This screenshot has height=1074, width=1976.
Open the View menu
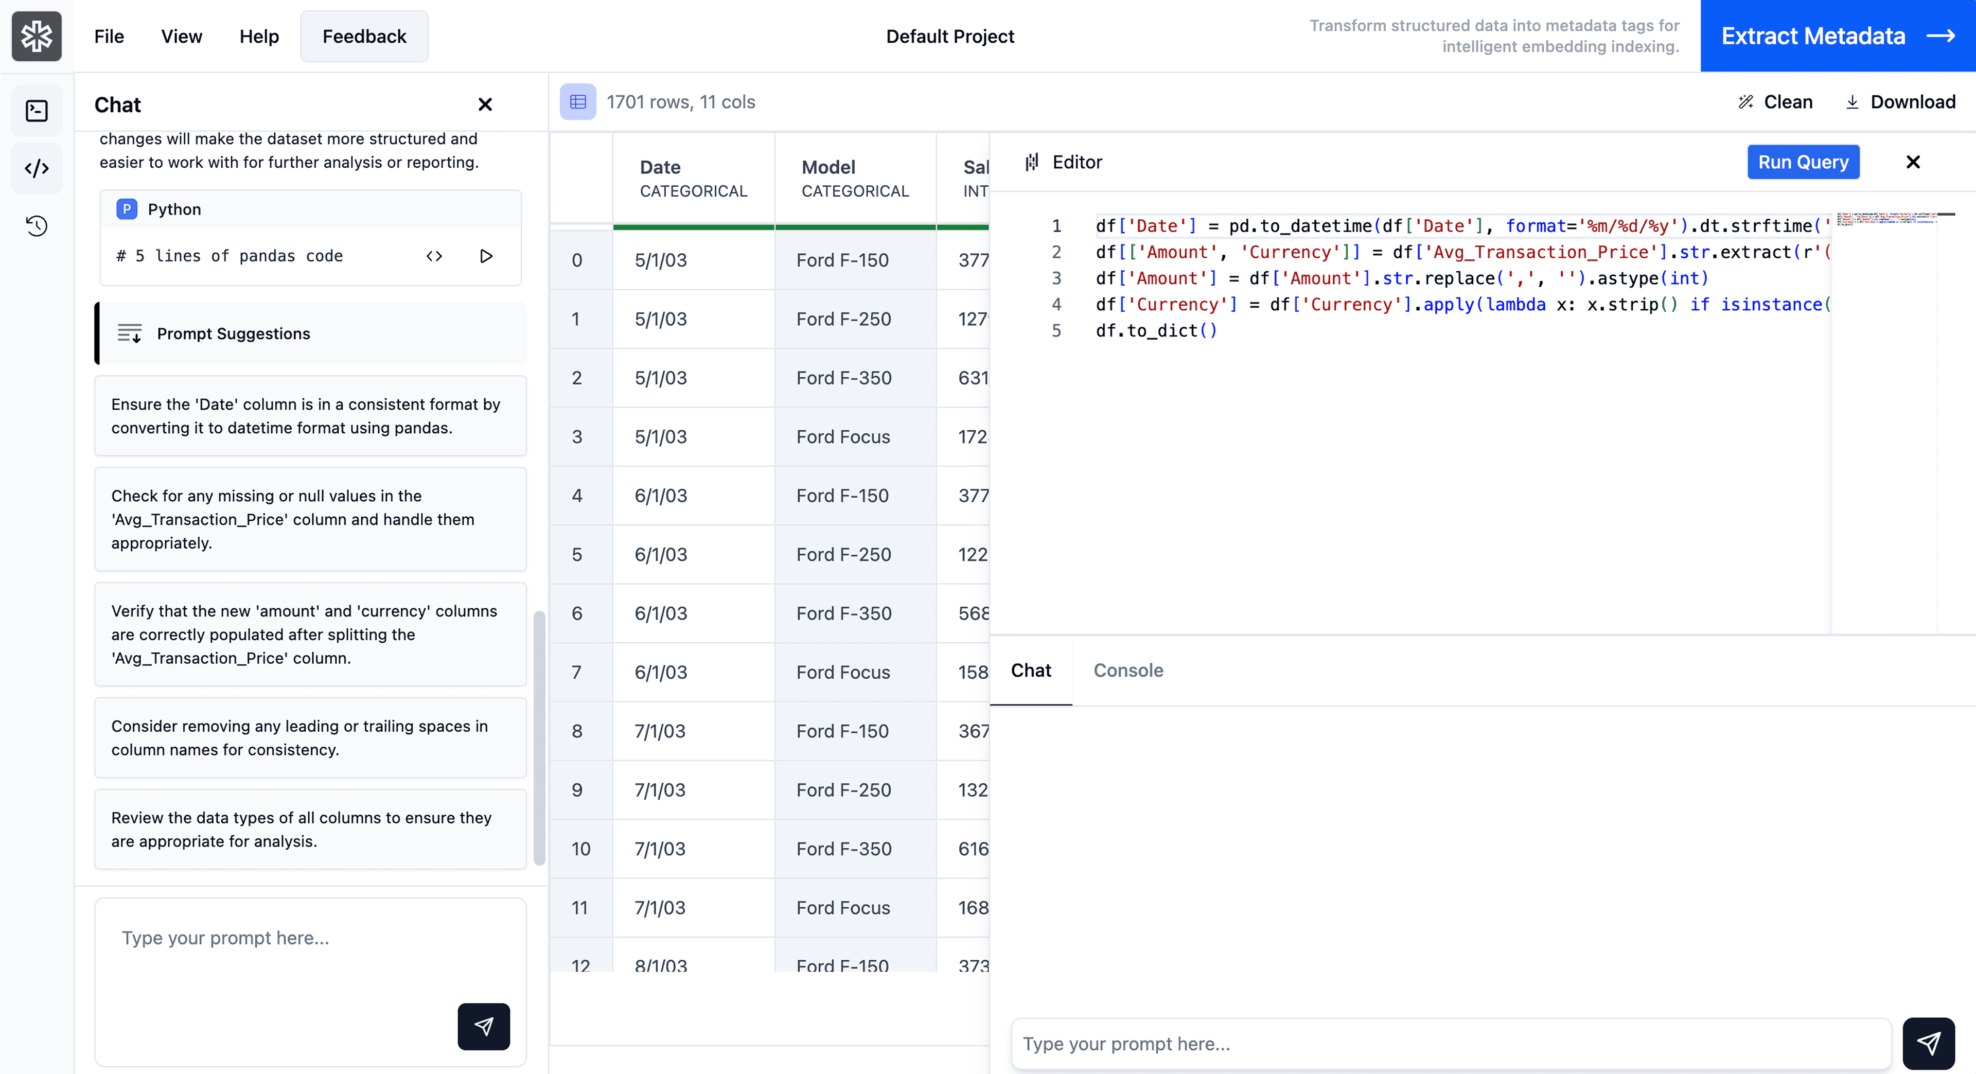181,36
